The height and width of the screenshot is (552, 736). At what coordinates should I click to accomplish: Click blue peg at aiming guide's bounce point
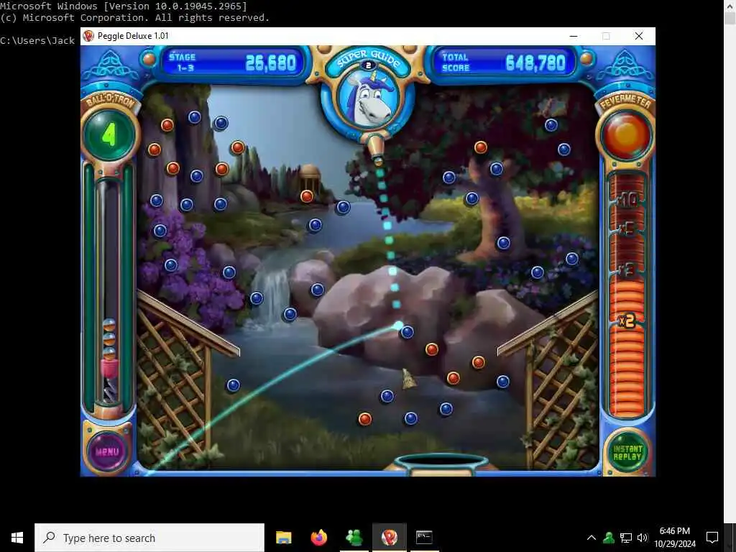(x=407, y=332)
